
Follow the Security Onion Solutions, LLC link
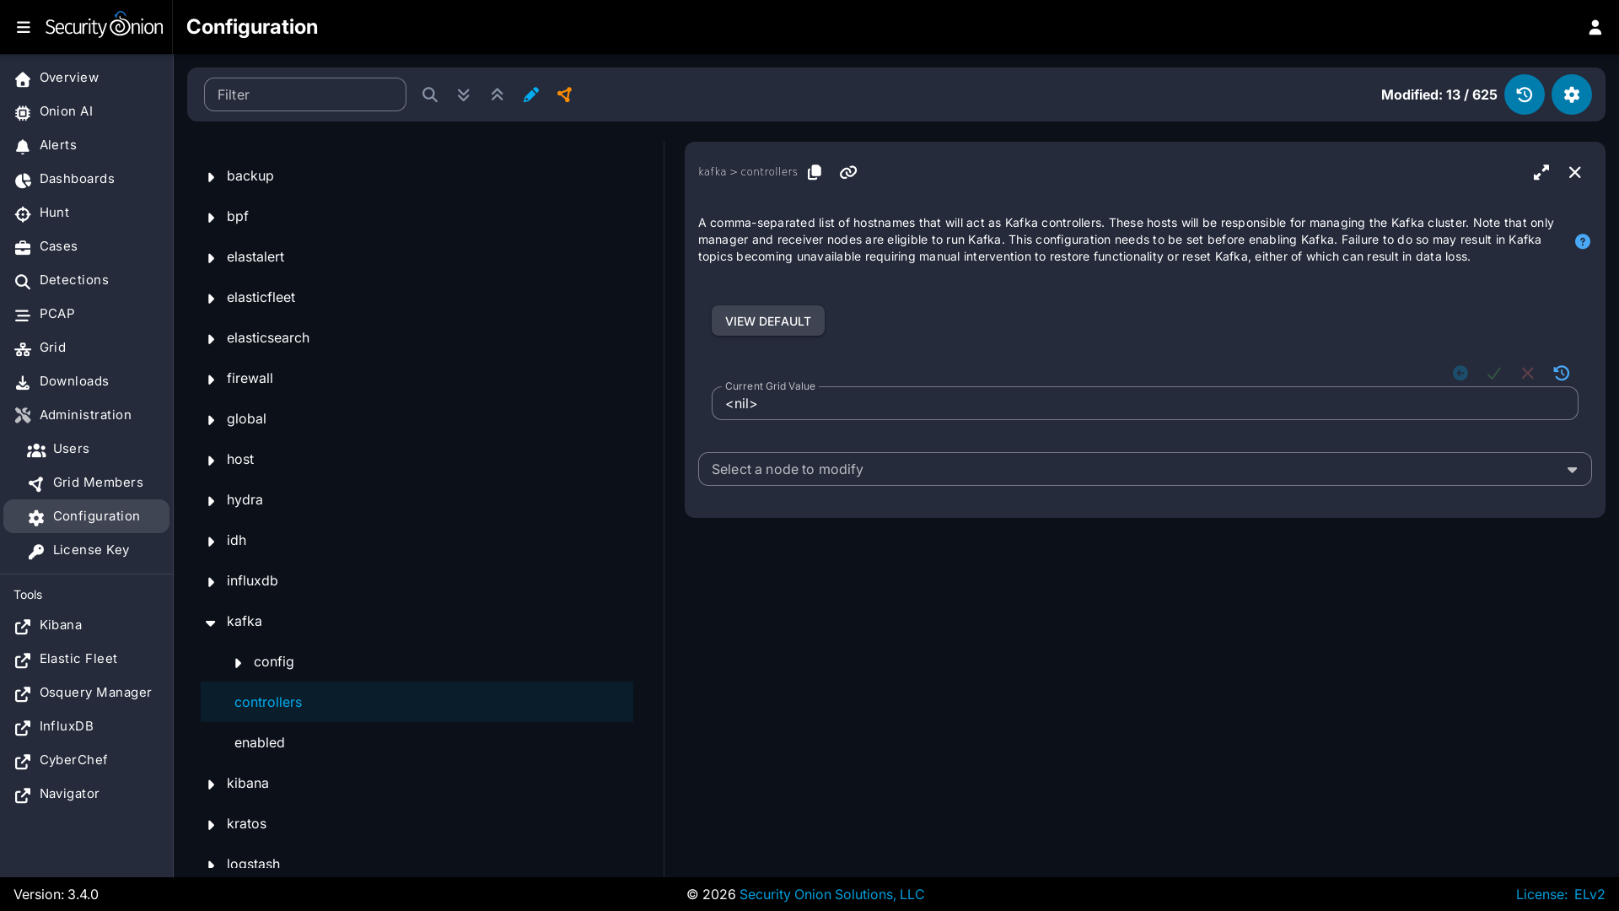coord(831,894)
